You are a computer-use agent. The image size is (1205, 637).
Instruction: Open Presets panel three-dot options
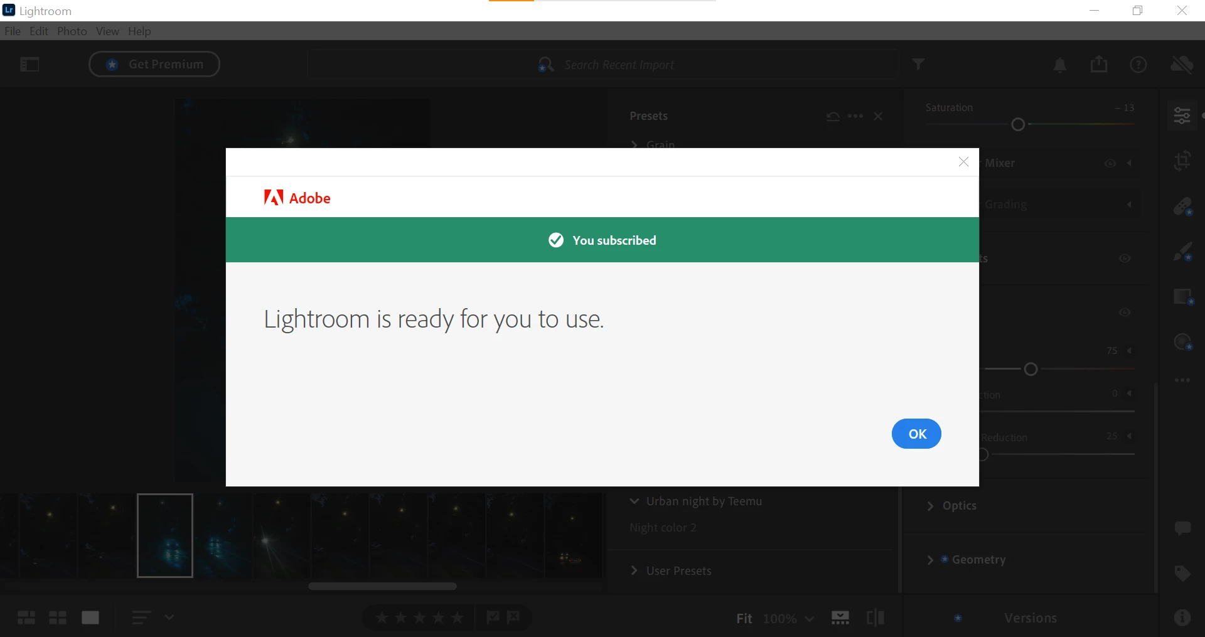click(855, 116)
